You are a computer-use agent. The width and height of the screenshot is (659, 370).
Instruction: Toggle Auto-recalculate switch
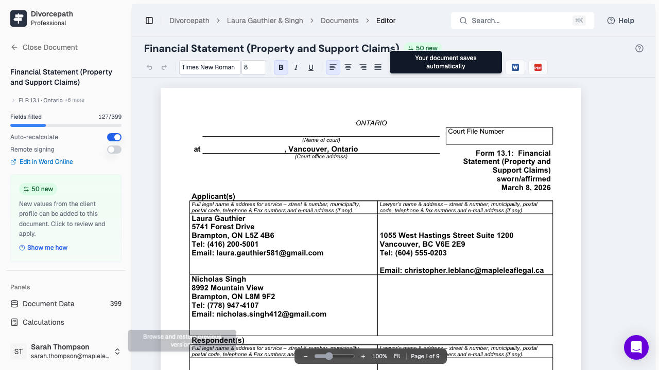[x=114, y=137]
